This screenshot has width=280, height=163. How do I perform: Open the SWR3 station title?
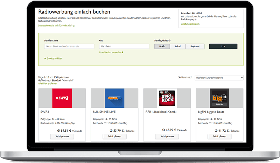45,112
